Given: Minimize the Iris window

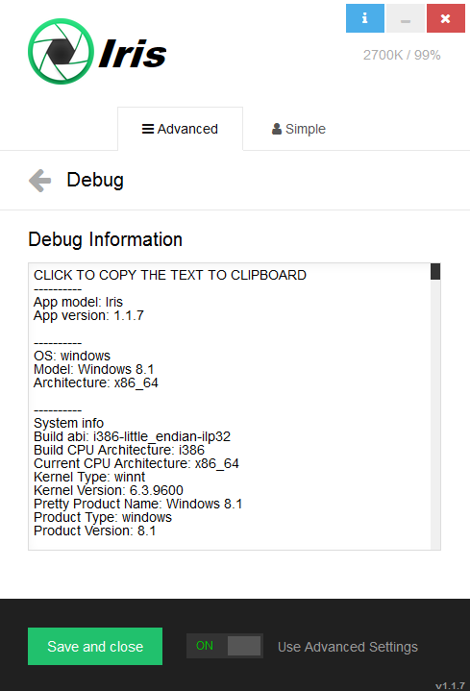Looking at the screenshot, I should pyautogui.click(x=406, y=18).
